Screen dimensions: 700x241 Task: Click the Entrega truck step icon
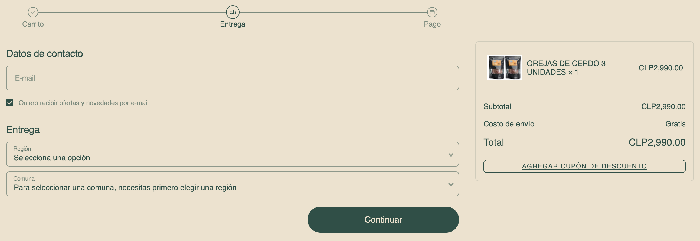233,12
